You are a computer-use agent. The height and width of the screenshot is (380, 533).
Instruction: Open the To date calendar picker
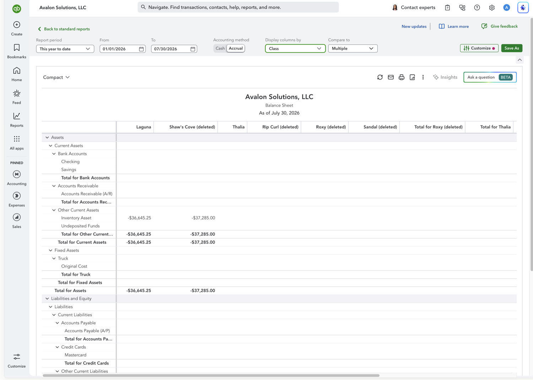[x=193, y=49]
